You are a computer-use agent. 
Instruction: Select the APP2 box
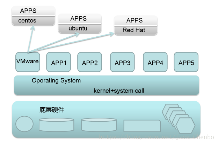(90, 62)
